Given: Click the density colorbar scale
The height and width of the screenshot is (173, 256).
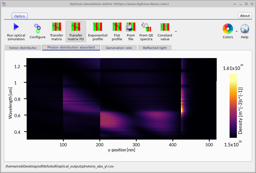Looking at the screenshot, I should pos(233,106).
